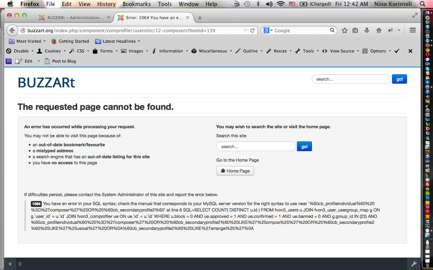Open the Getting Started bookmark
Screen dimensions: 433x270
[70, 41]
